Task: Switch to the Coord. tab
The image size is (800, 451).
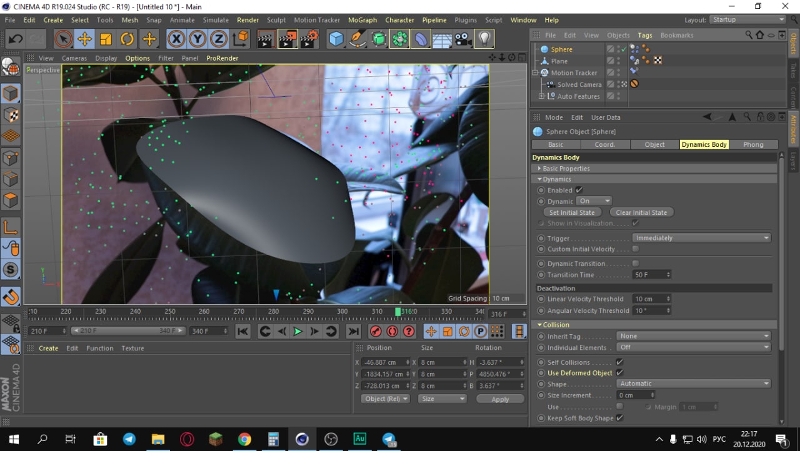Action: [605, 144]
